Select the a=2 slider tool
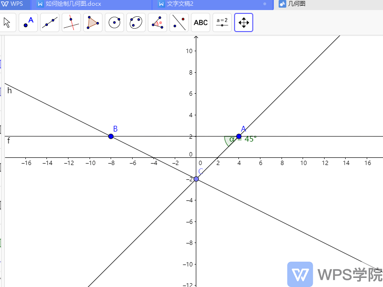 [x=222, y=22]
